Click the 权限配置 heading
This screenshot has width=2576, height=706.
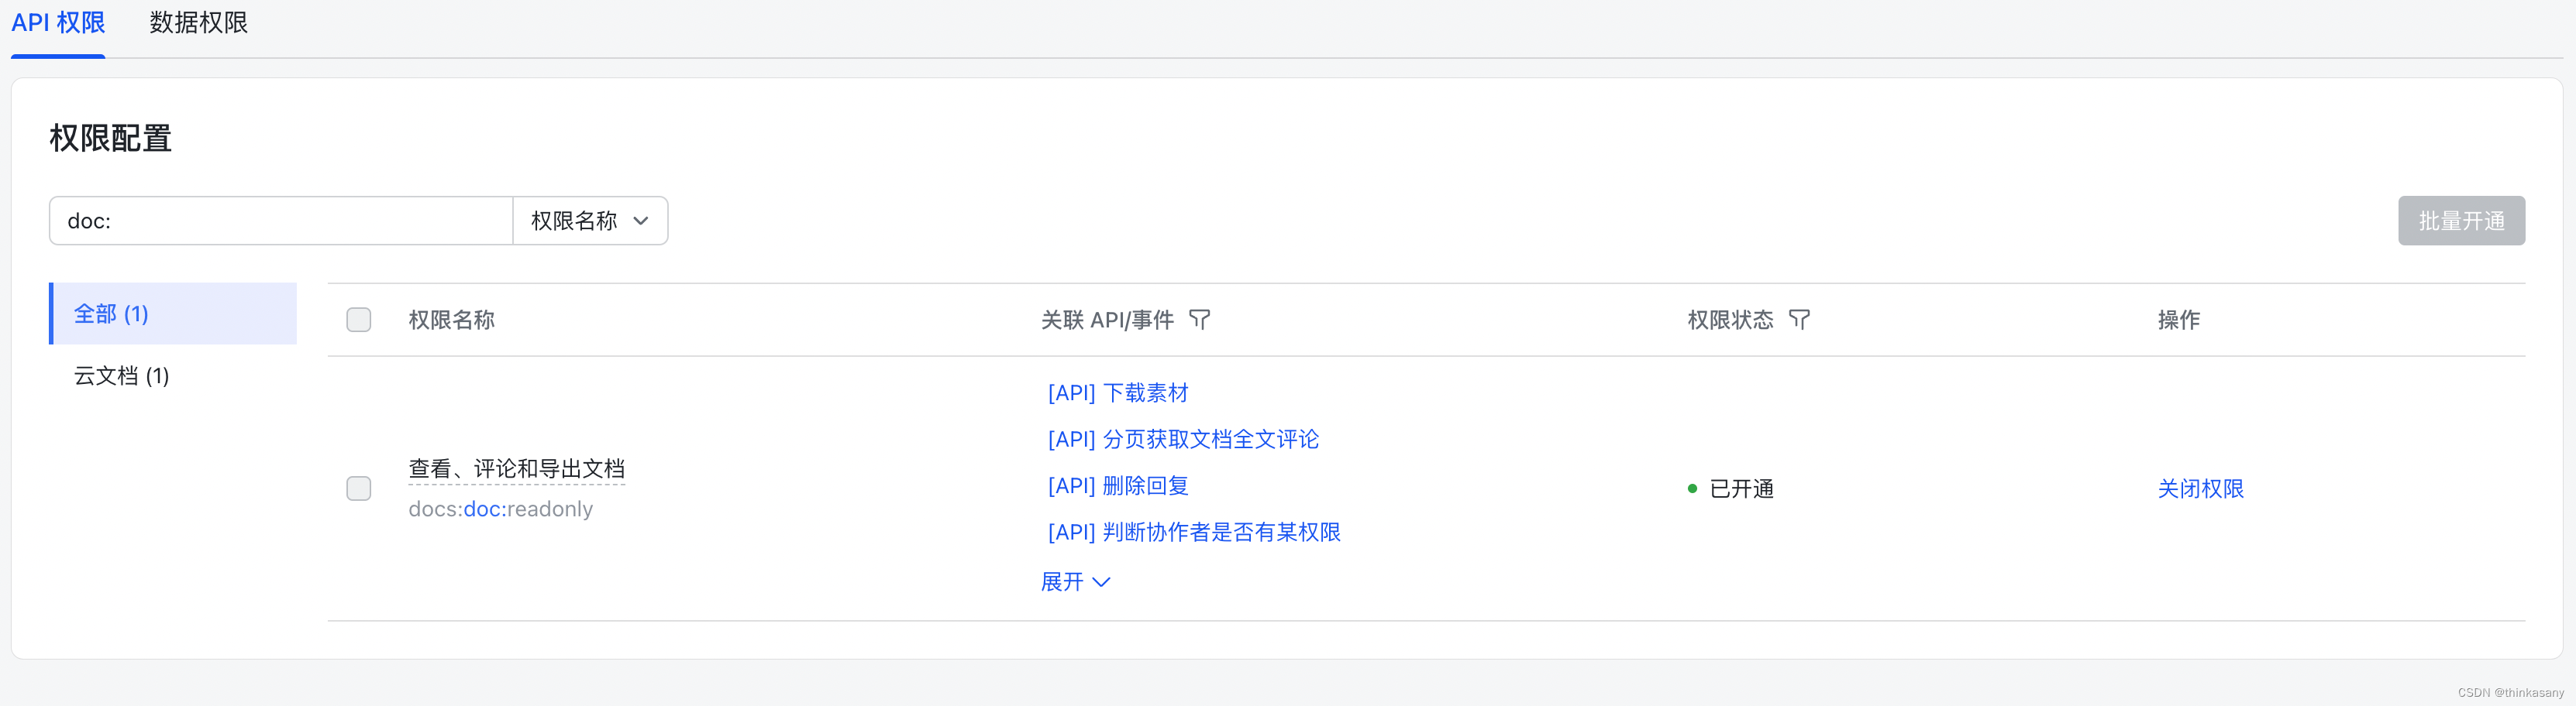pos(111,138)
